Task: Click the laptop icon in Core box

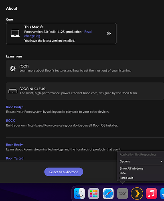Action: (15, 33)
